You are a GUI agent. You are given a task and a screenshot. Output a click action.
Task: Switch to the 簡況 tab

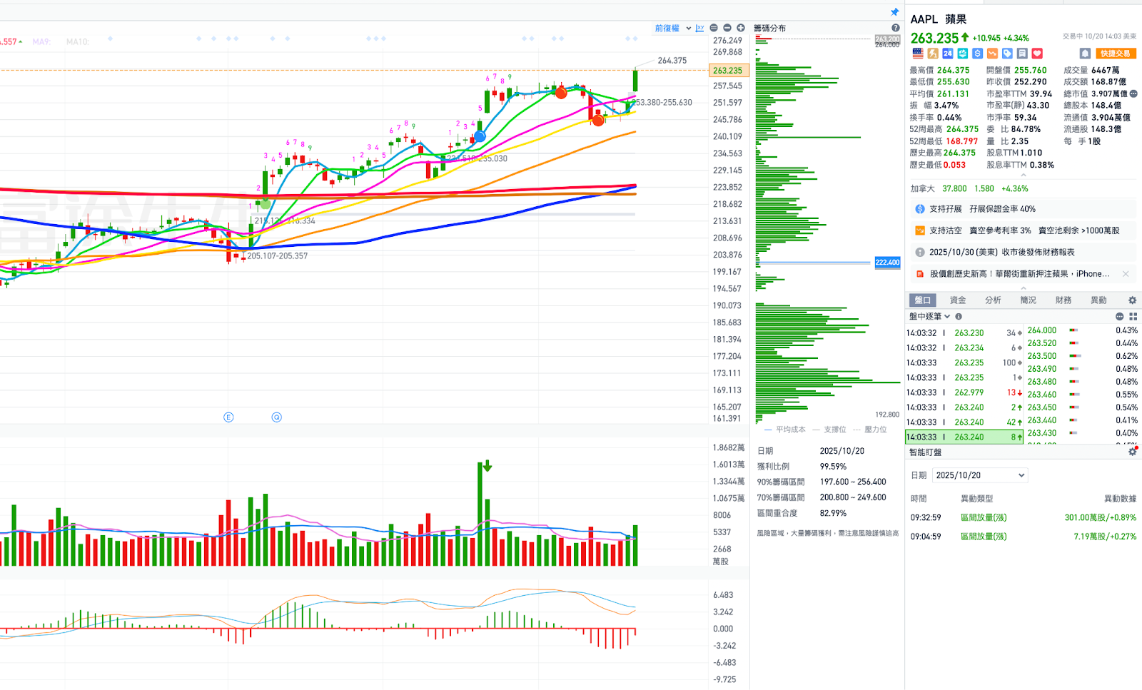tap(1028, 300)
